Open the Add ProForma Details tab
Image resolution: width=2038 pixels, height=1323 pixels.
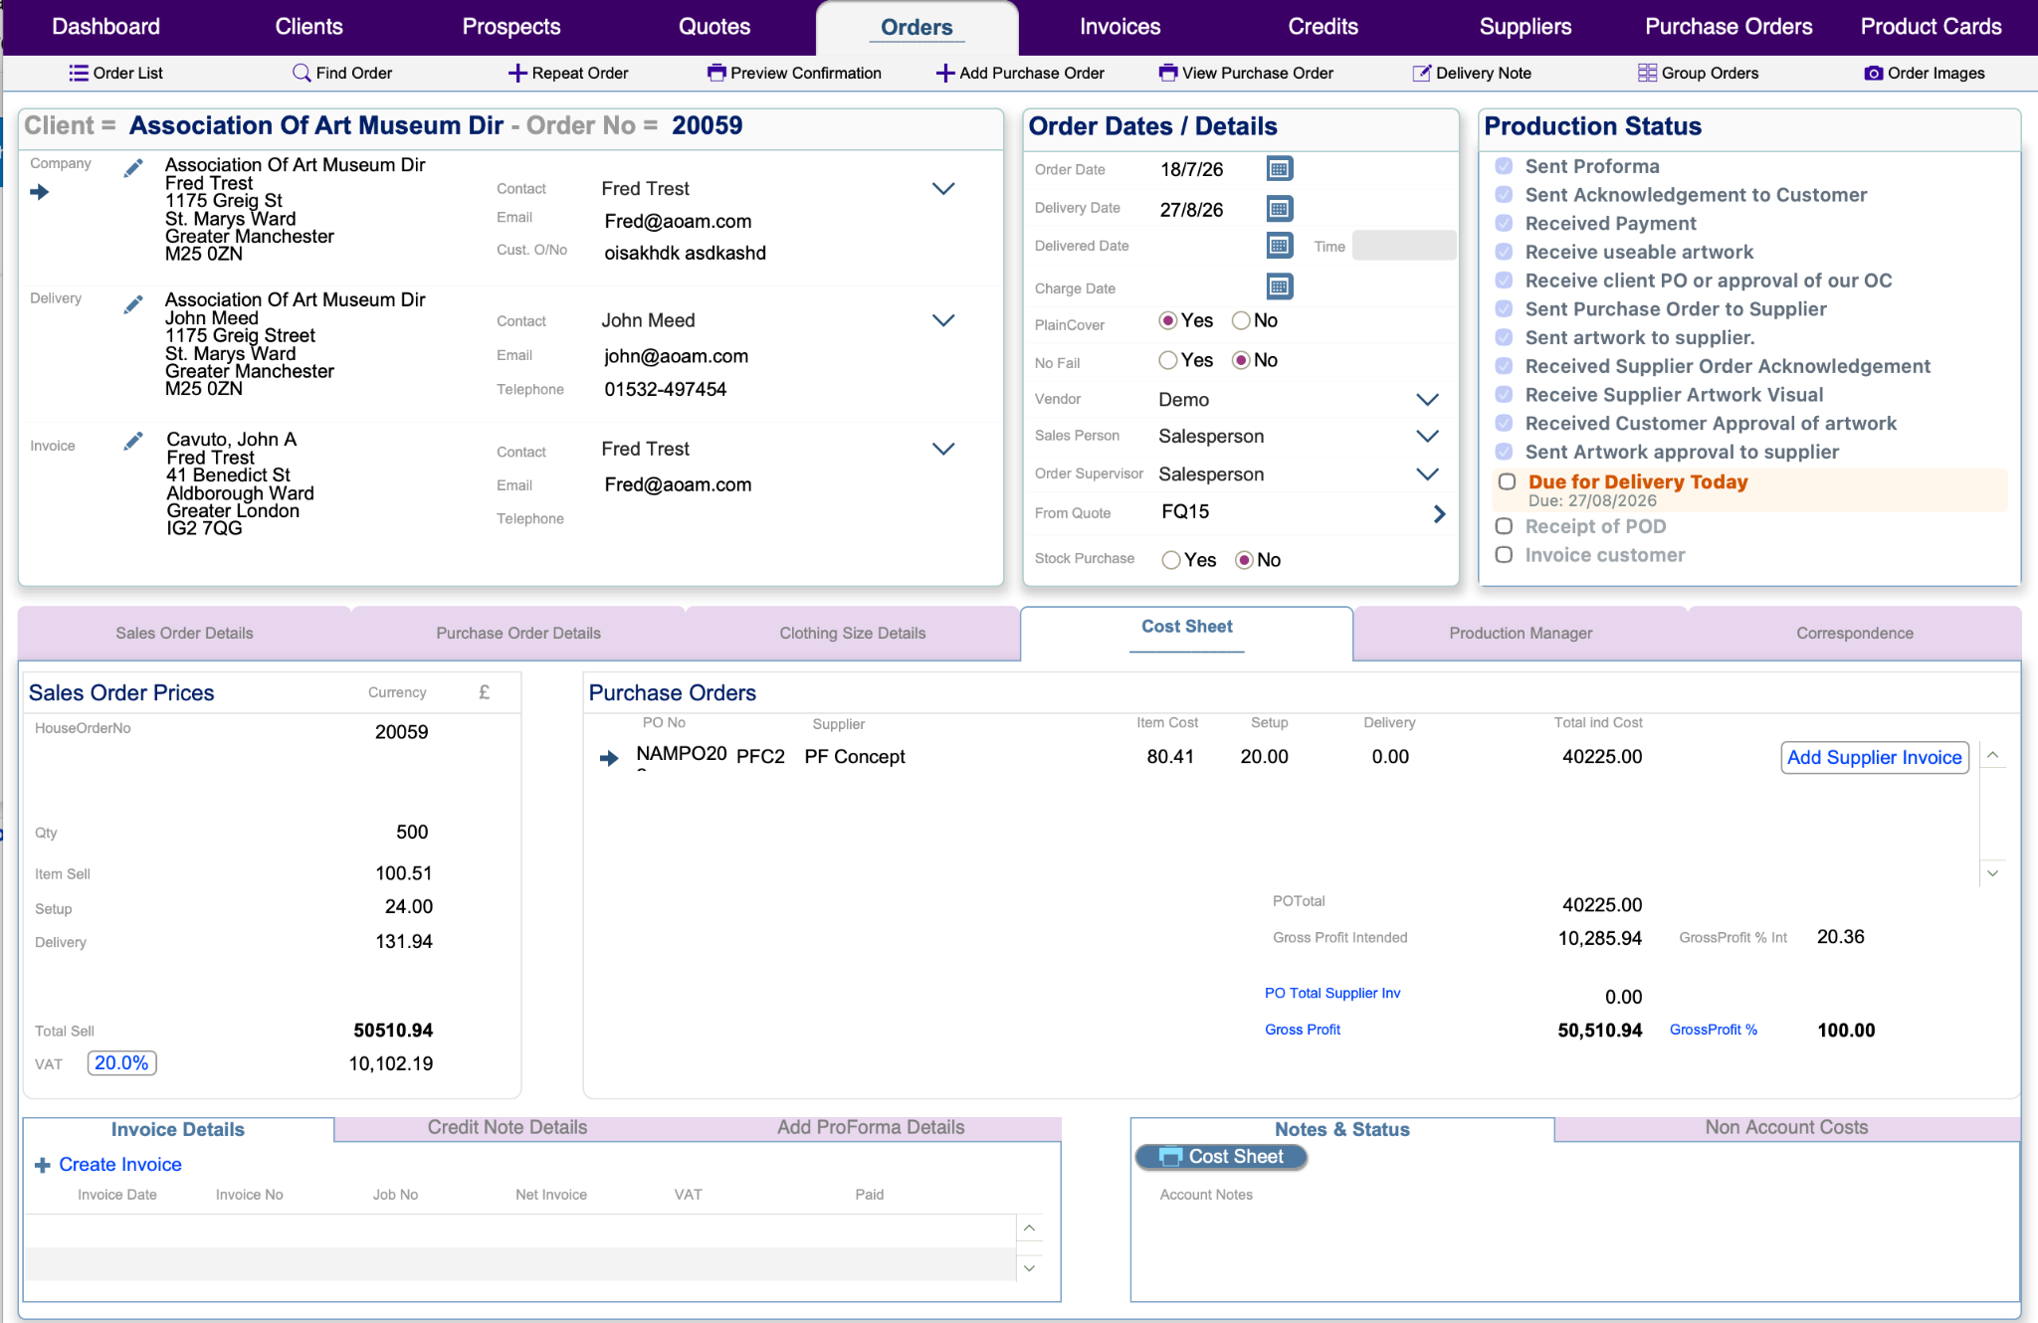pos(871,1128)
